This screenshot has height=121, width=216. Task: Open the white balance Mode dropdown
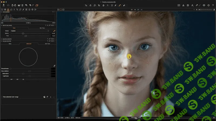30,31
